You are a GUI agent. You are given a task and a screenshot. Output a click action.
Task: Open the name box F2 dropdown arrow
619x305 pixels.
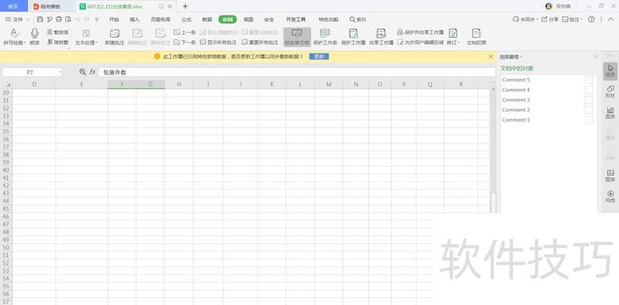(x=60, y=72)
